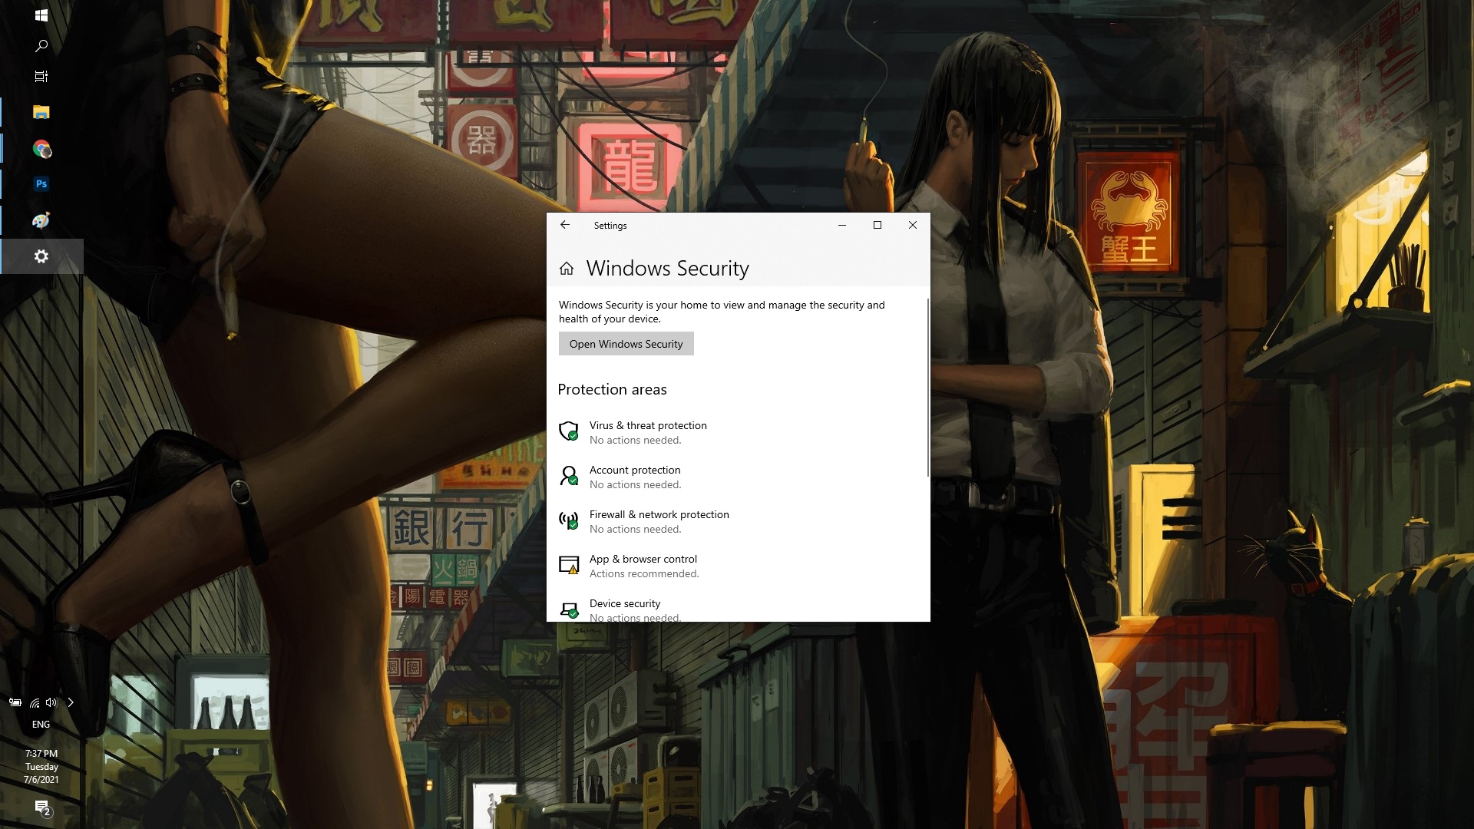The height and width of the screenshot is (829, 1474).
Task: Click the Firewall & network protection icon
Action: 569,519
